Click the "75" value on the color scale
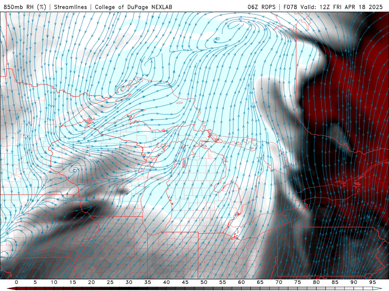The image size is (389, 291). (x=298, y=282)
